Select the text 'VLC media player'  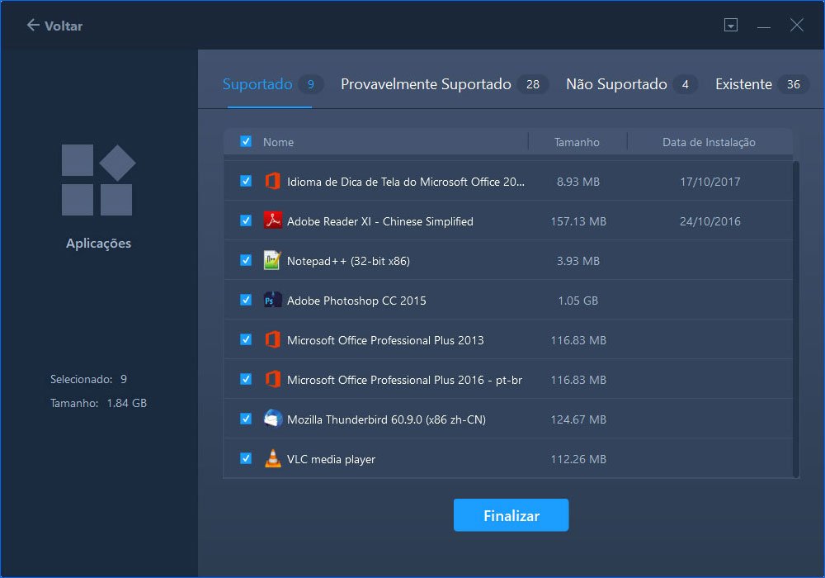tap(331, 459)
